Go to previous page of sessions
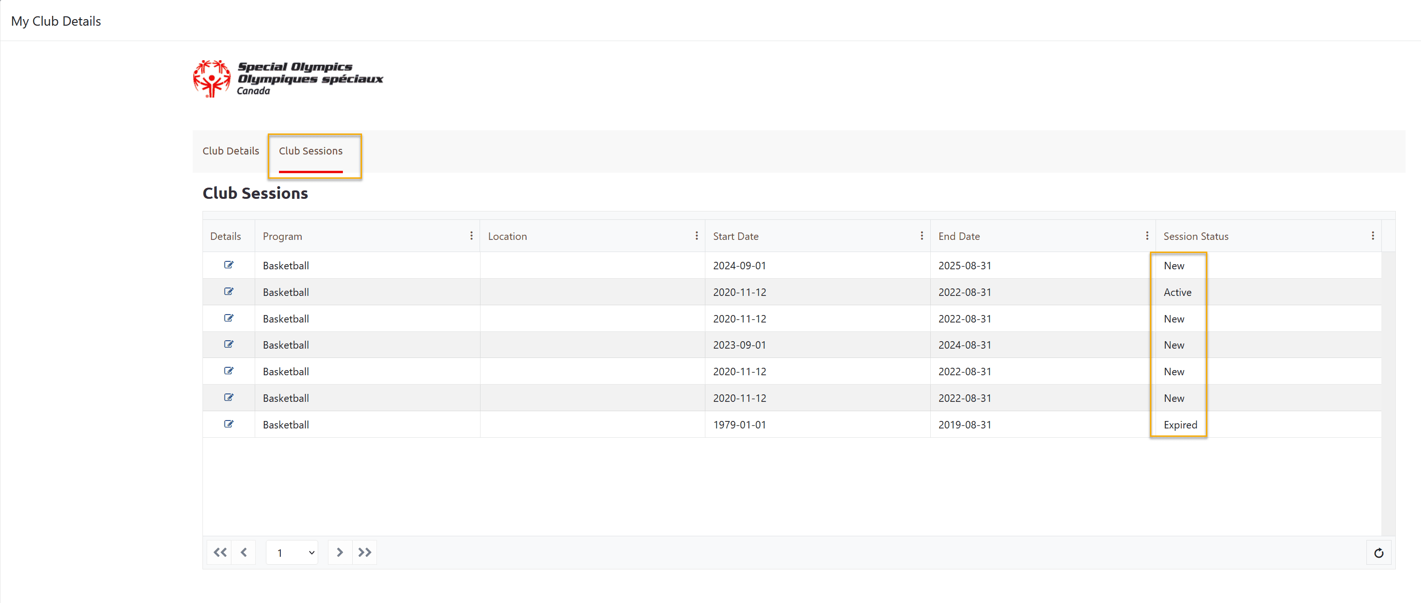Image resolution: width=1421 pixels, height=603 pixels. [243, 552]
